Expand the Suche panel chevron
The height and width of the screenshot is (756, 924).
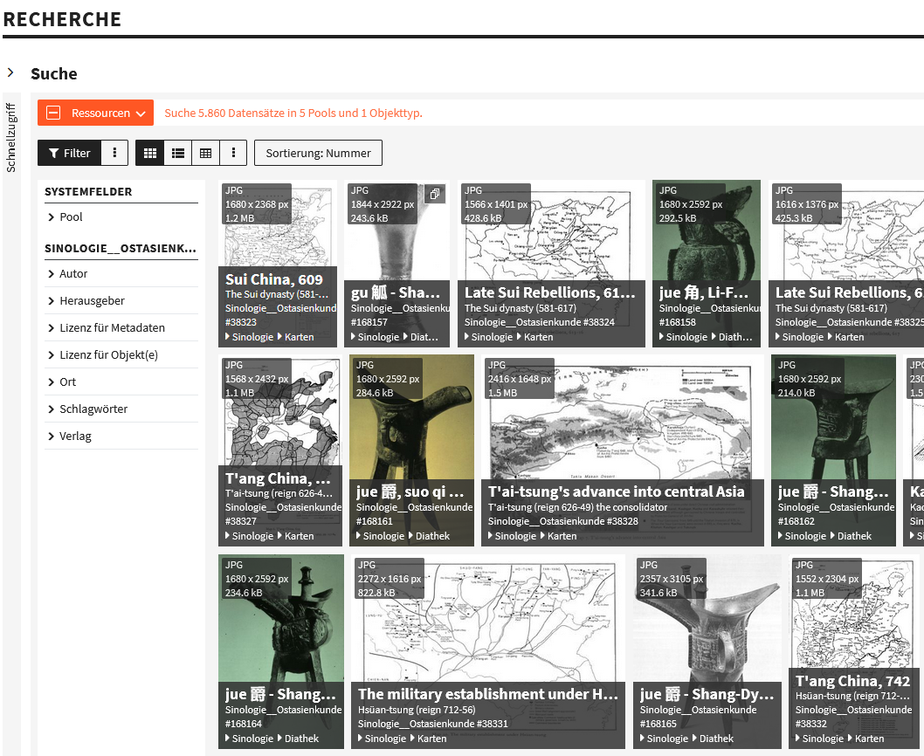point(10,73)
